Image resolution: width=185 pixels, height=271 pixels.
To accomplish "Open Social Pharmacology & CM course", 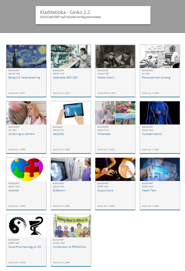I will (x=25, y=247).
